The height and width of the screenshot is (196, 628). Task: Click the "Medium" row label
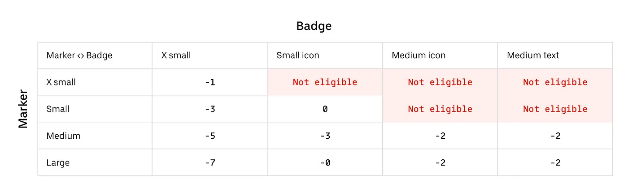[x=63, y=136]
